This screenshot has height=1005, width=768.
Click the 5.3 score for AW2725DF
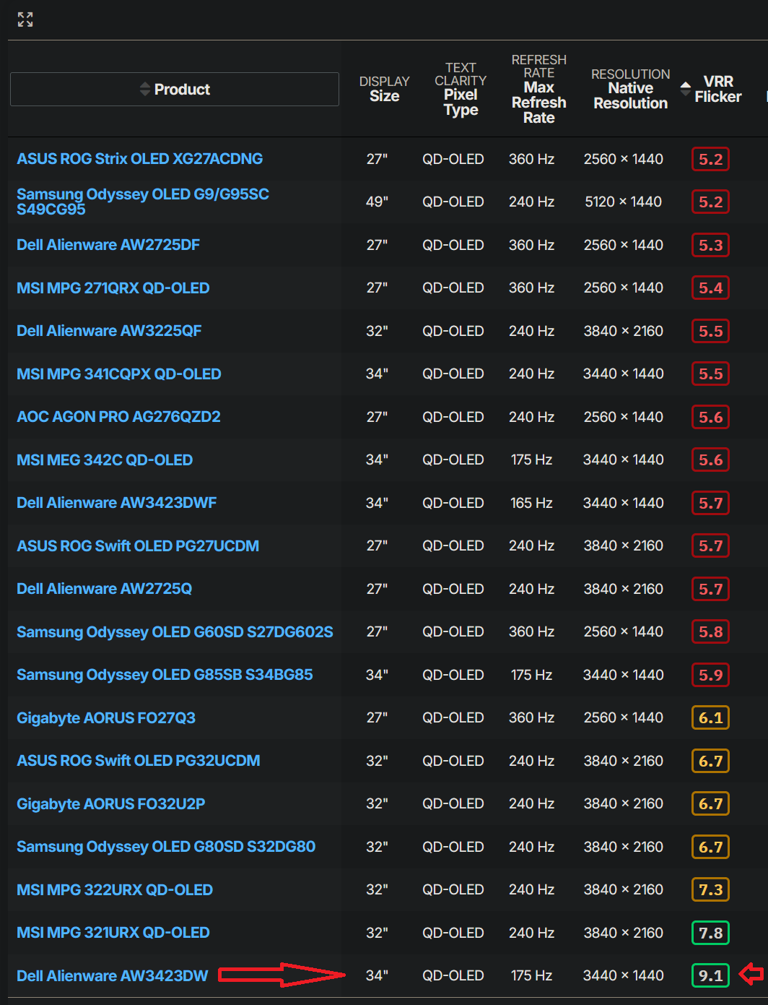tap(710, 245)
